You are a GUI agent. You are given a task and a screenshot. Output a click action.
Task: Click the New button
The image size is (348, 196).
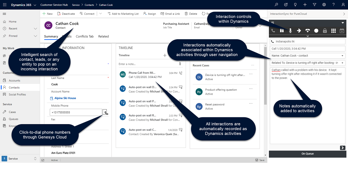(x=47, y=14)
